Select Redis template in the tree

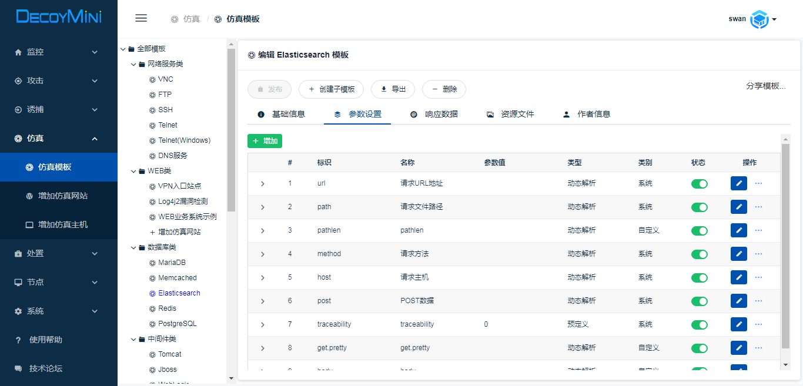point(167,308)
